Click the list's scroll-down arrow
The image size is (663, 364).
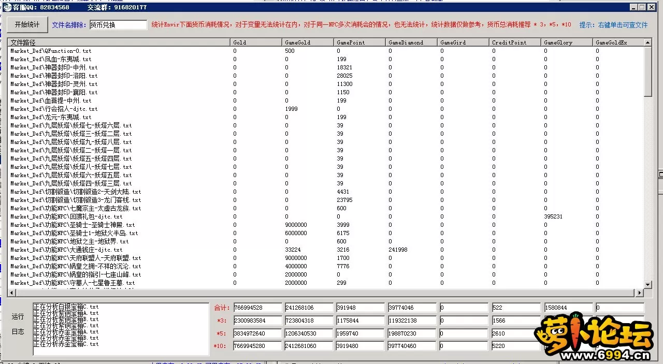(647, 284)
